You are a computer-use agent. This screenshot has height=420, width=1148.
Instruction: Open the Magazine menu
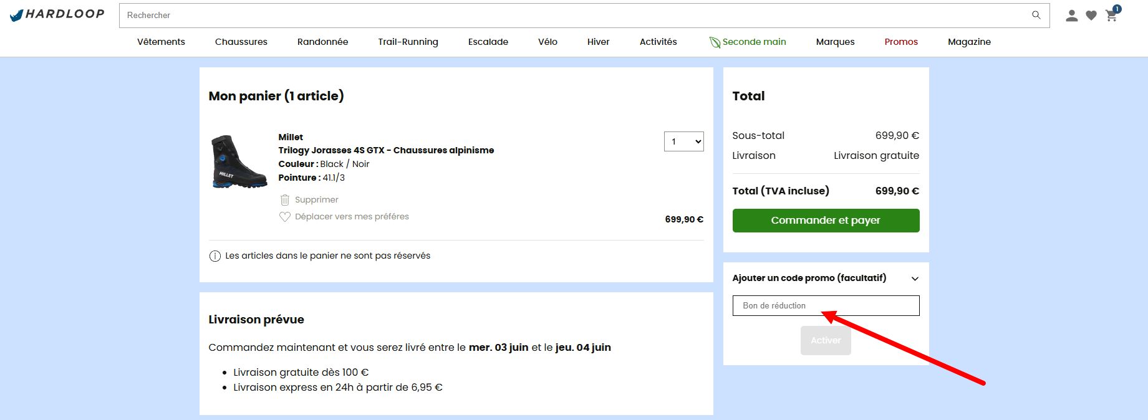969,42
